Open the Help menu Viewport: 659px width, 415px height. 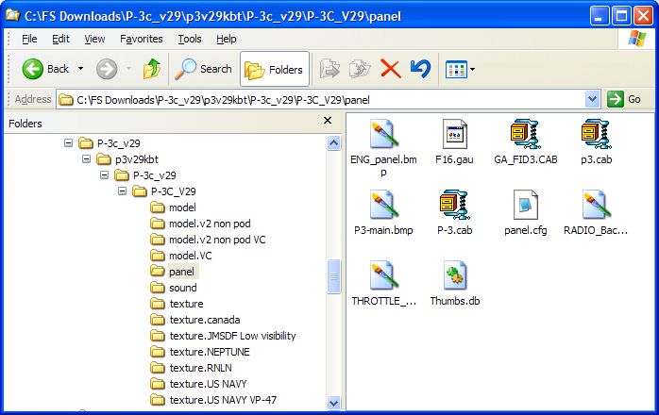click(226, 39)
